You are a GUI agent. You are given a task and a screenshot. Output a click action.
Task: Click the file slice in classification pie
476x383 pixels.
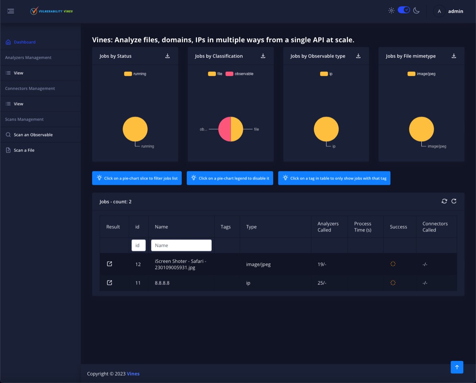(237, 129)
